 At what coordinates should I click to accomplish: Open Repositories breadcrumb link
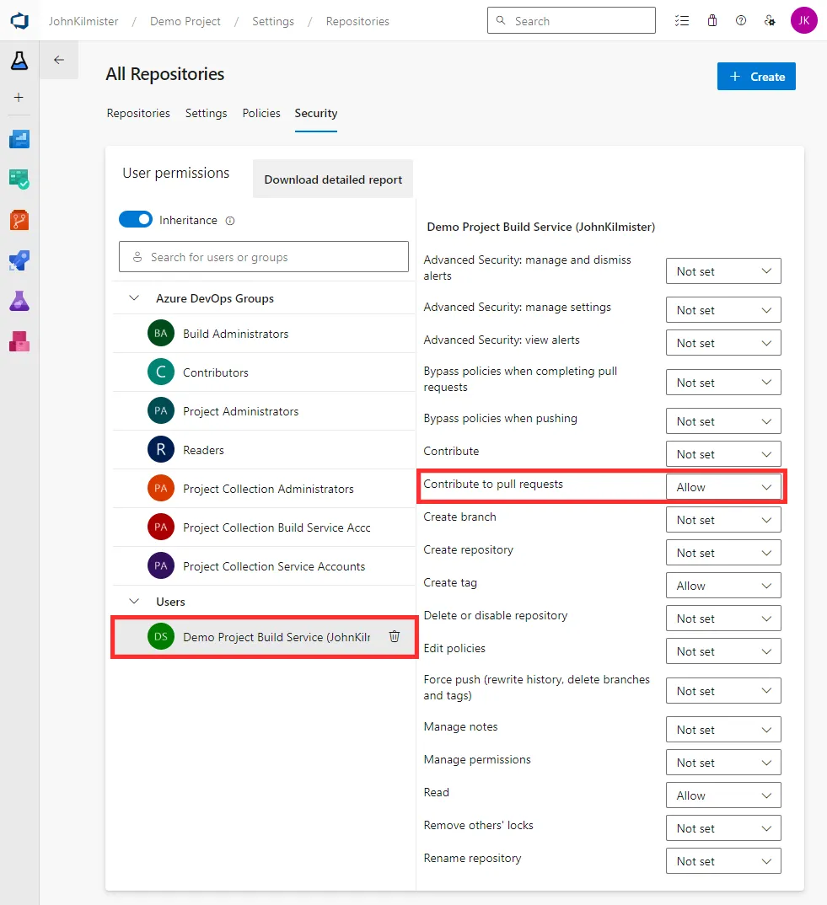tap(357, 21)
